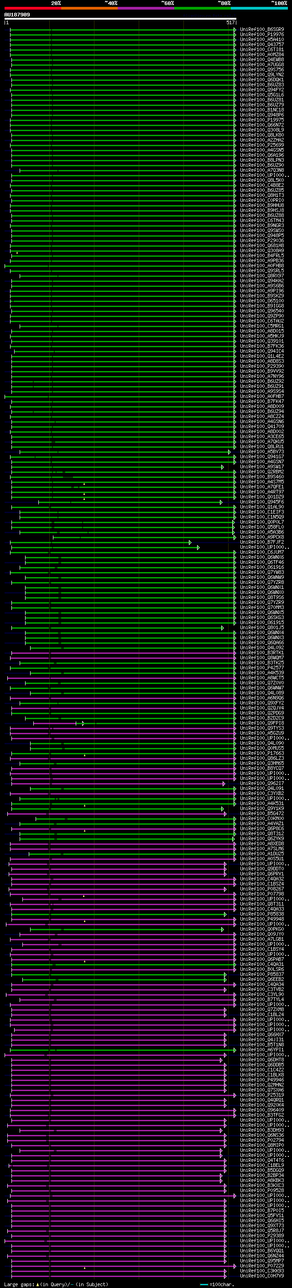The image size is (292, 1288).
Task: Click the green ~80% identity legend segment
Action: tap(203, 8)
